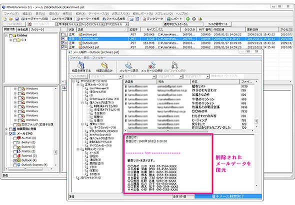
Task: Click the message list vertical scrollbar thumb
Action: click(256, 121)
